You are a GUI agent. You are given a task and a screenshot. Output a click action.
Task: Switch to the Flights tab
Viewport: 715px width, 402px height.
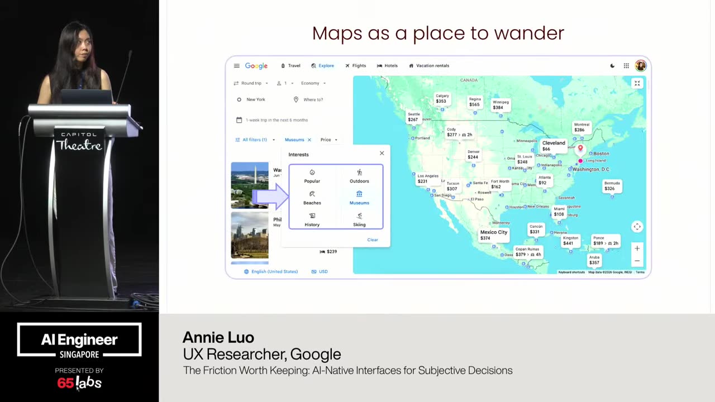[x=355, y=66]
